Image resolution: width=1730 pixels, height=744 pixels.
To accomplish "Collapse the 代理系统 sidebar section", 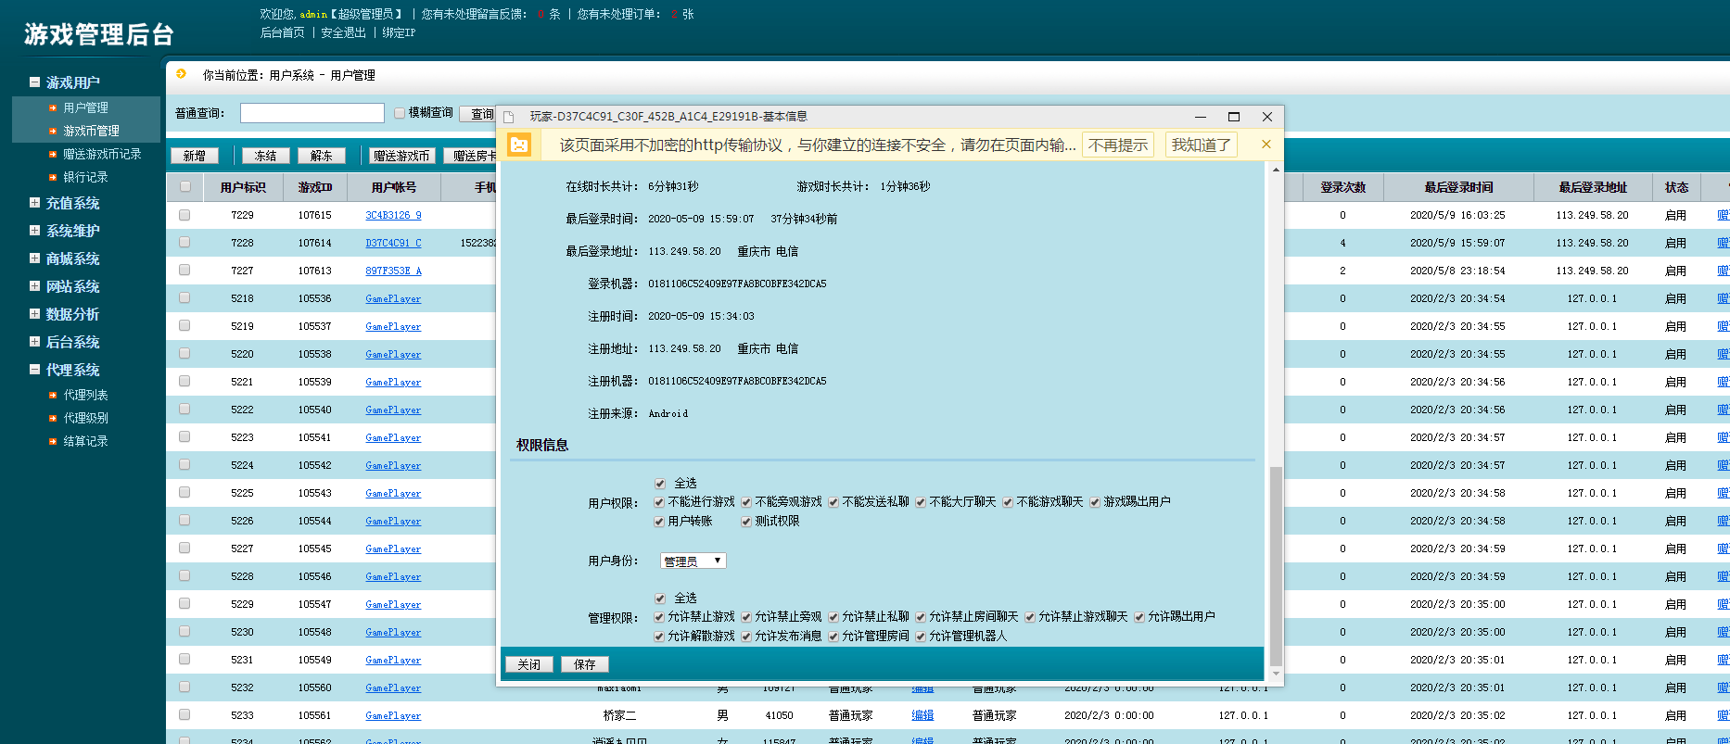I will [x=34, y=370].
